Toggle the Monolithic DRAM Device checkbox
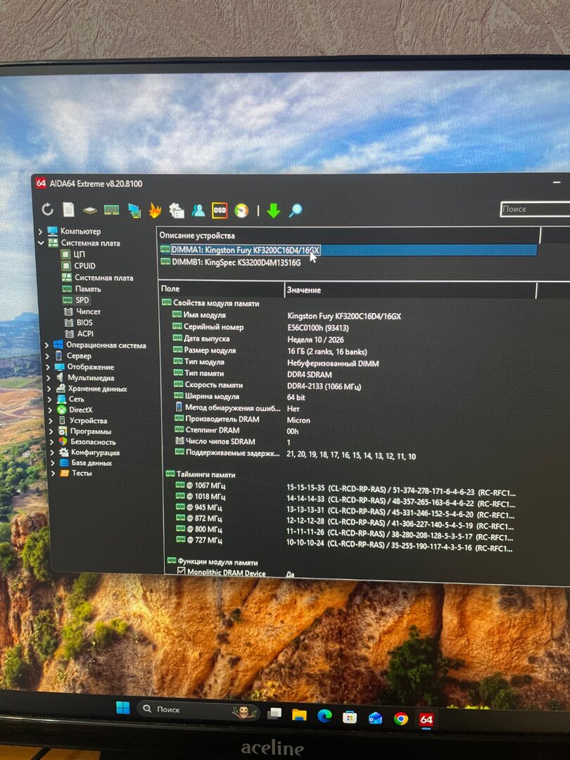570x760 pixels. (x=182, y=571)
